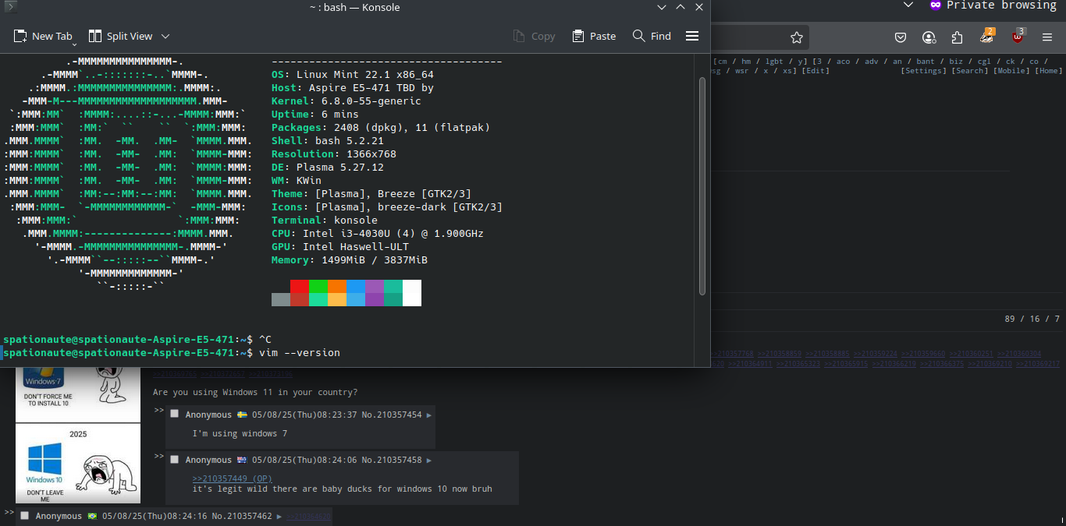Click the 'vim --version' command line in Konsole
This screenshot has width=1066, height=526.
[x=300, y=353]
